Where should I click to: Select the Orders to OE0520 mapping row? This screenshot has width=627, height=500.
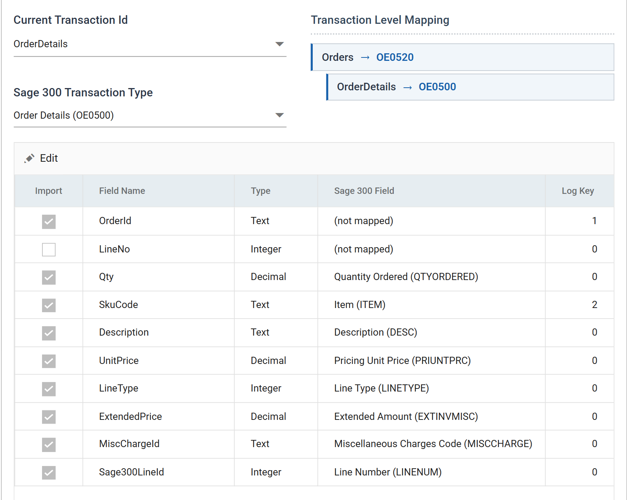coord(462,57)
